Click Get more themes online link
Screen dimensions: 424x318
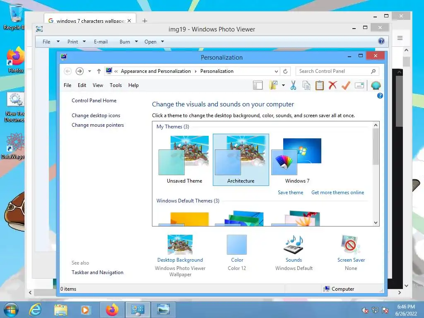pos(337,193)
